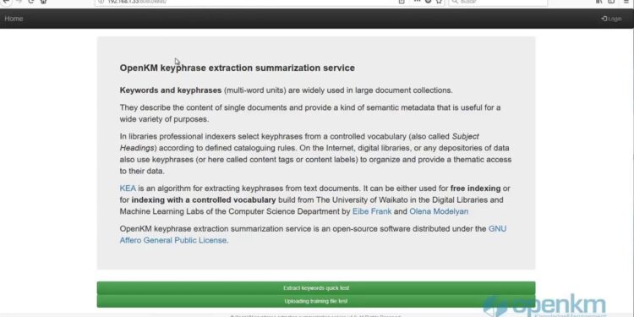
Task: Click the Uploading training file test button
Action: coord(316,301)
